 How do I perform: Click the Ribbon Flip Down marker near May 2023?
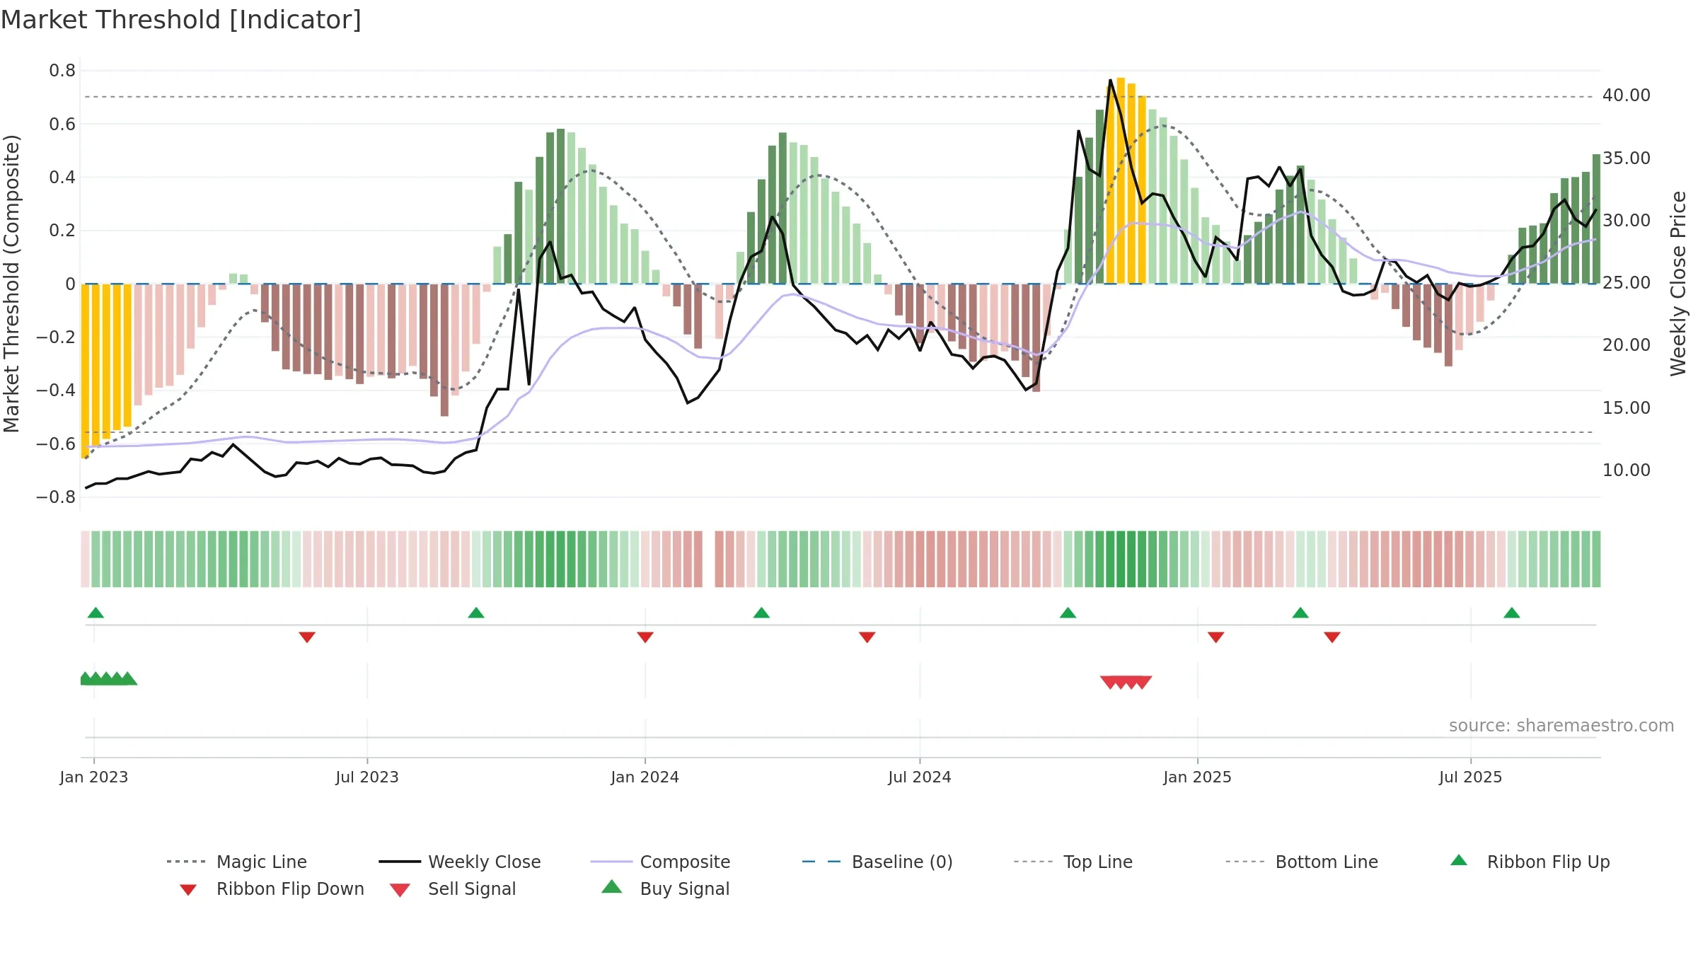307,637
